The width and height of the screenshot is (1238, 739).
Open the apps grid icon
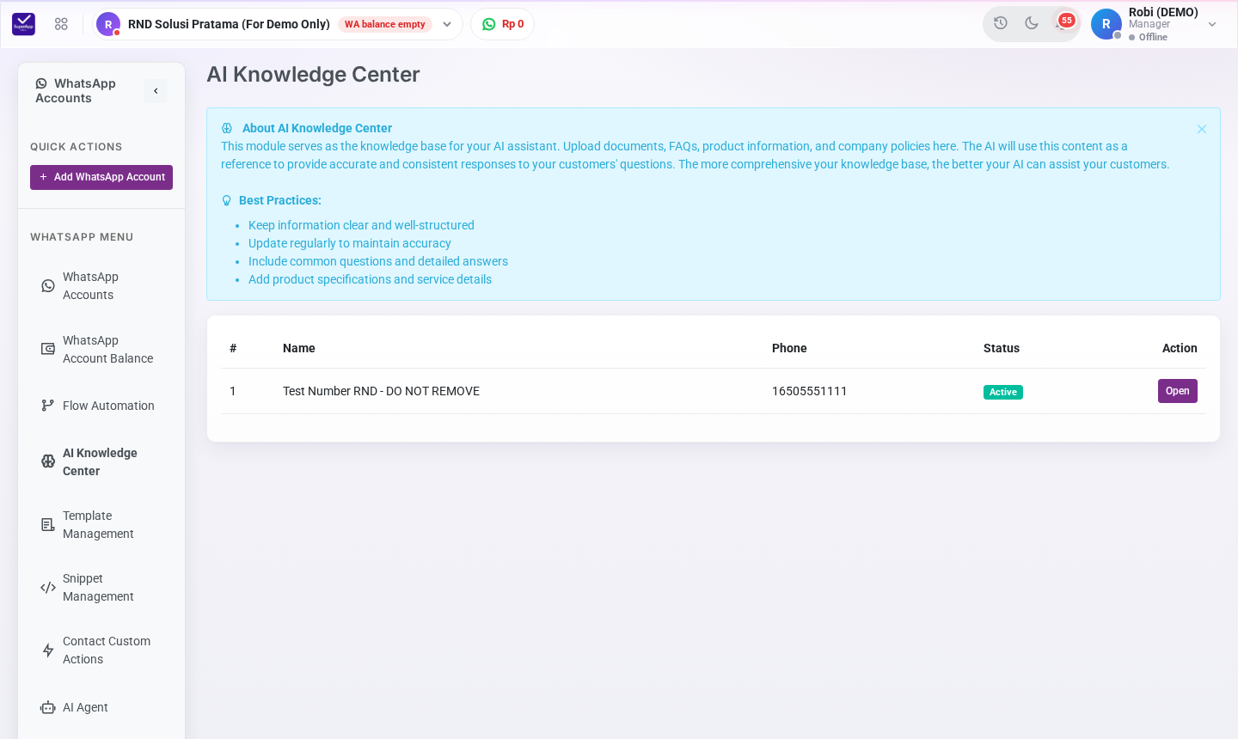tap(61, 24)
